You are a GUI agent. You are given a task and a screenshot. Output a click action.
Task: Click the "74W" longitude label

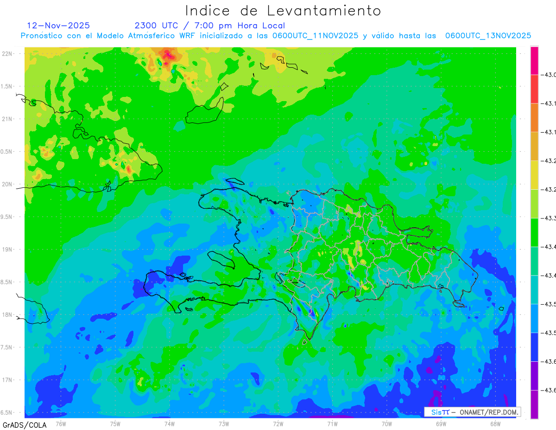(170, 424)
